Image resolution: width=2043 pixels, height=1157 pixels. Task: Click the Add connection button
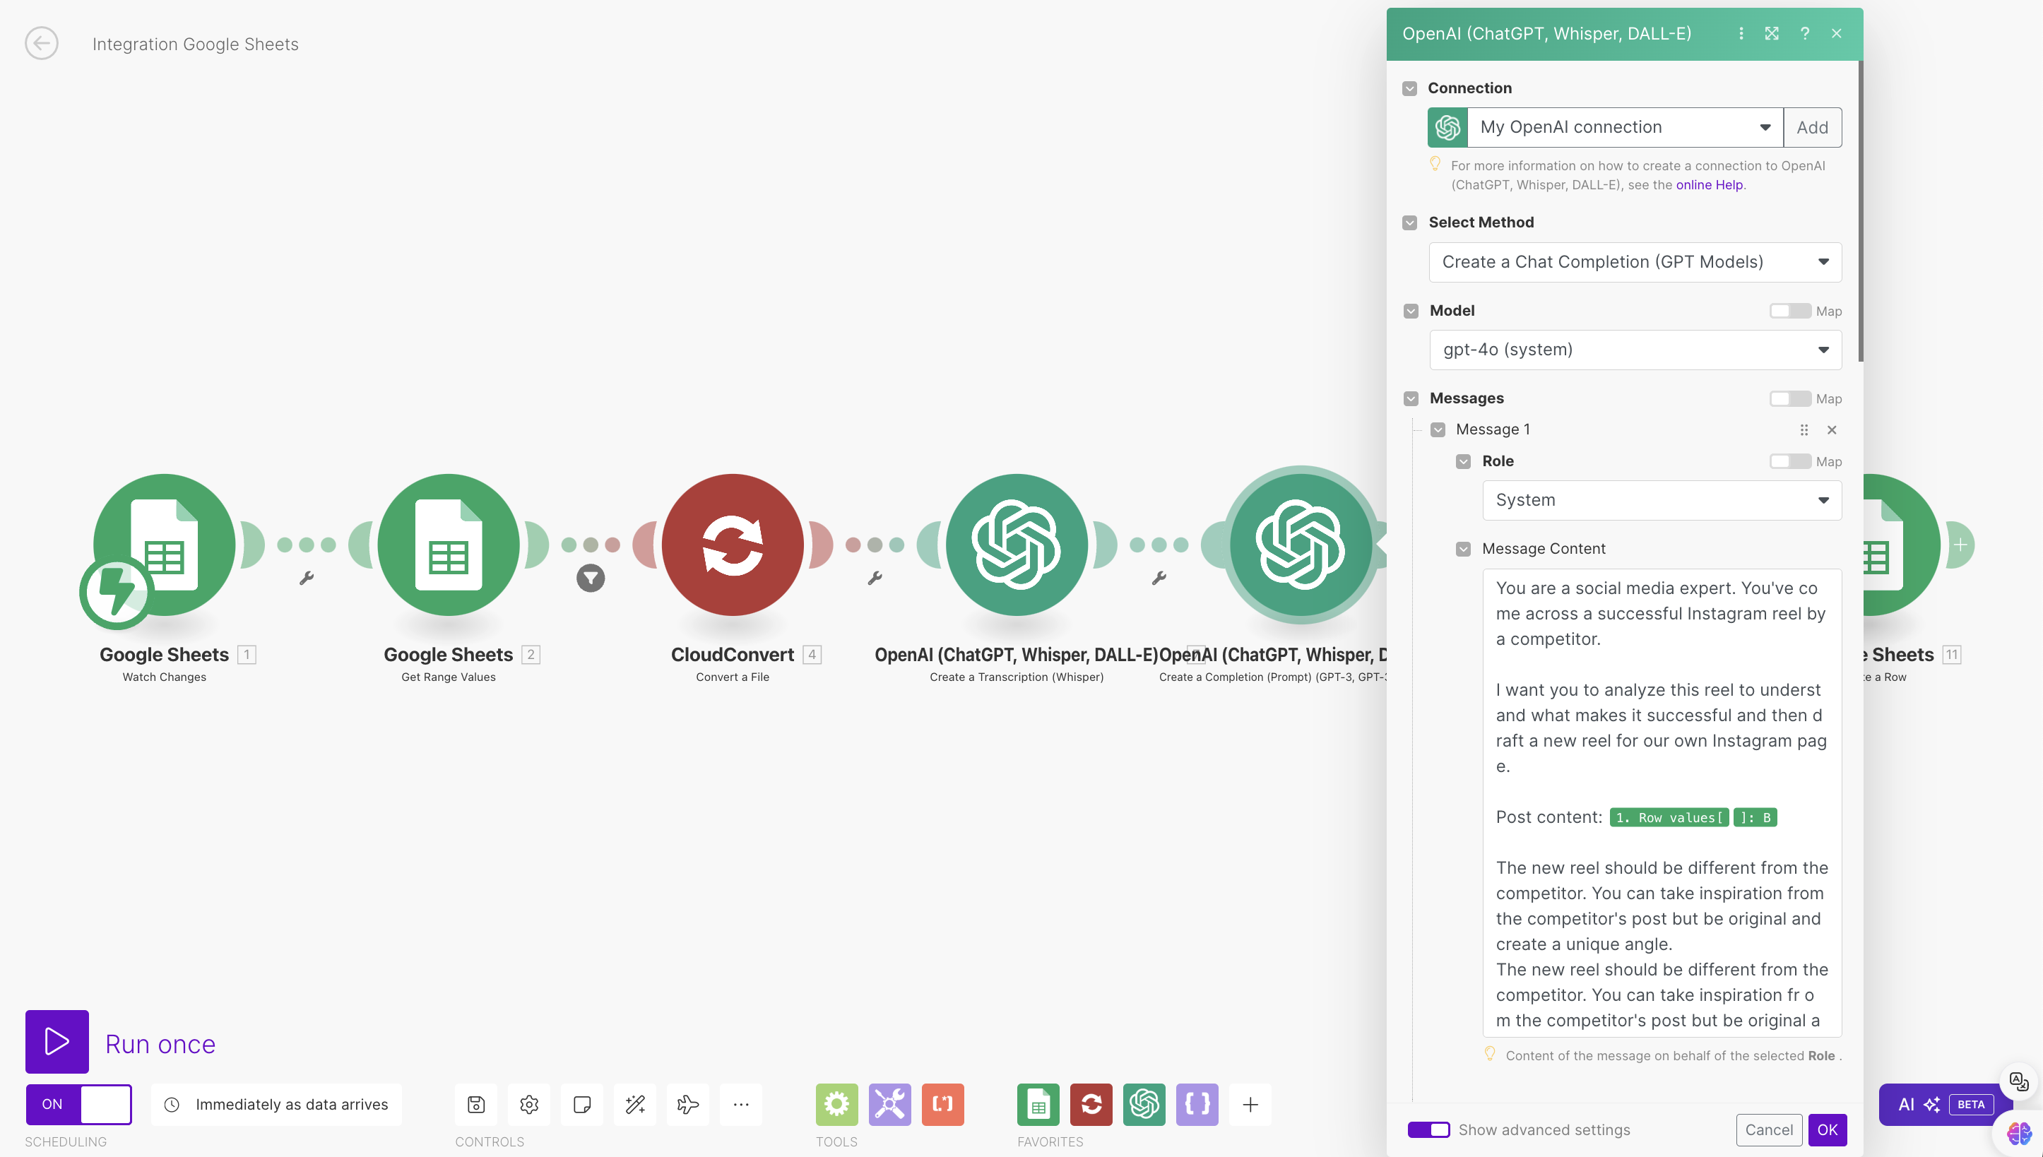pos(1811,126)
